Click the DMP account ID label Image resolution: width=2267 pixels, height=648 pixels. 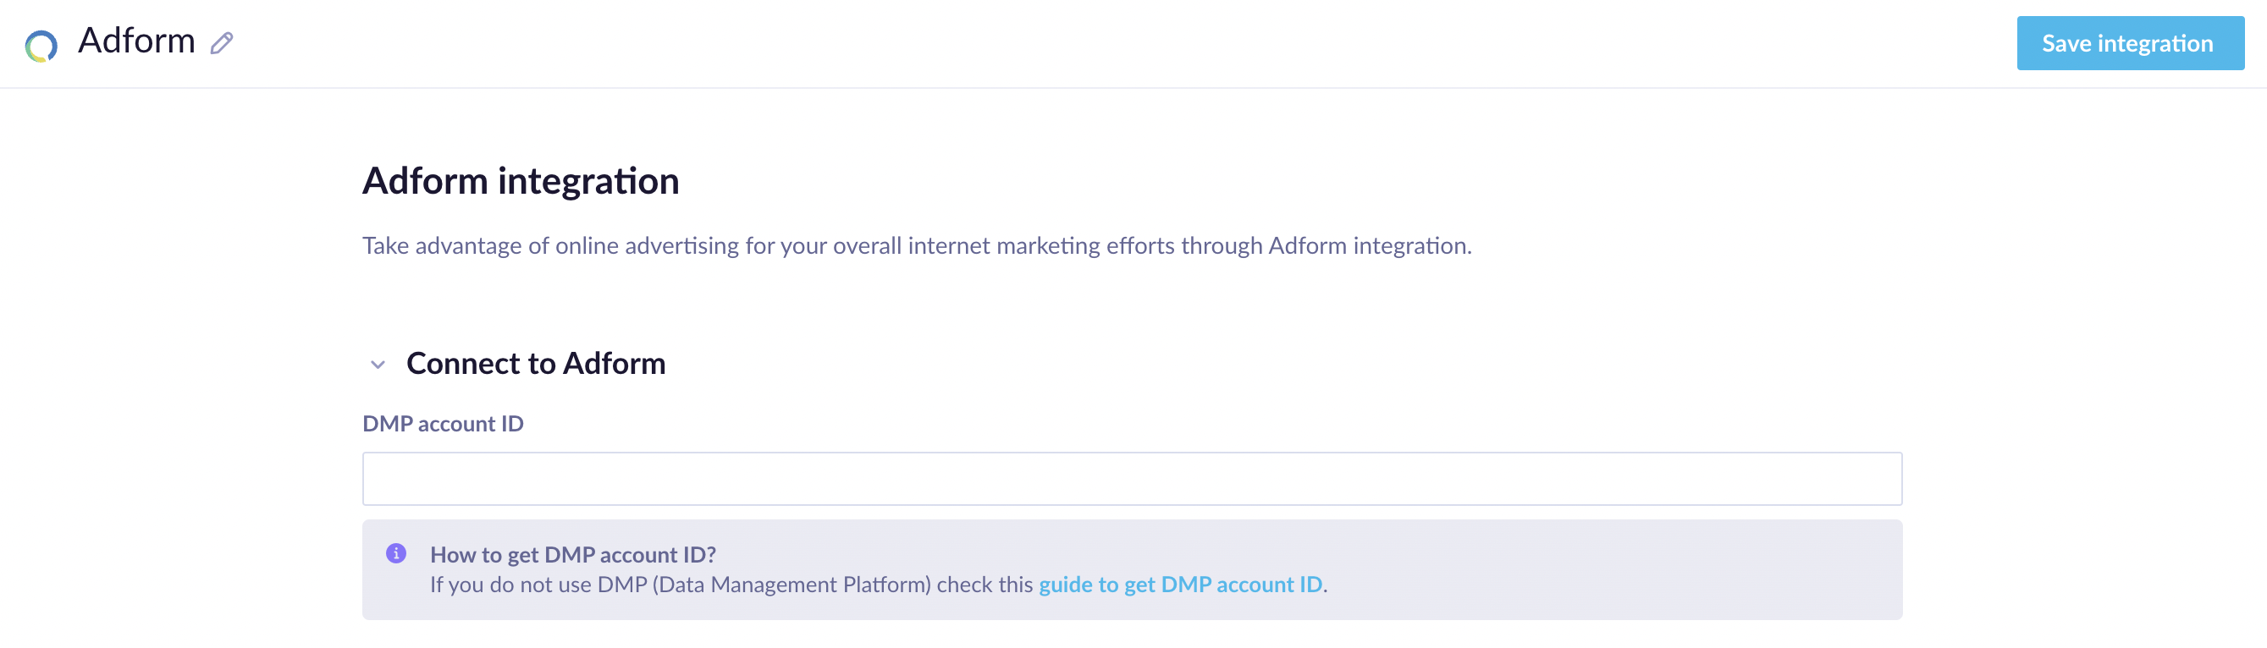click(x=443, y=424)
